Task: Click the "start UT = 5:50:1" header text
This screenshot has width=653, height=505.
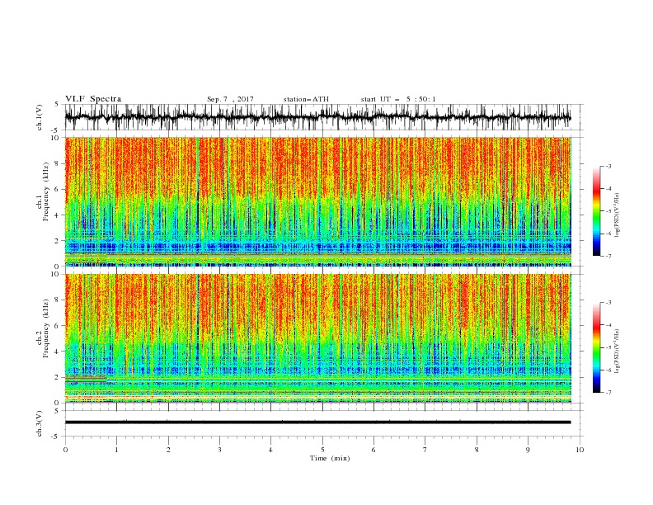Action: 398,99
